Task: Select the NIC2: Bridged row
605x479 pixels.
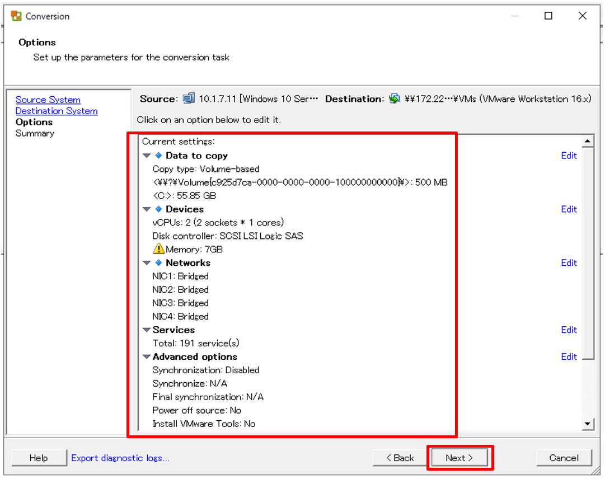Action: [x=180, y=290]
